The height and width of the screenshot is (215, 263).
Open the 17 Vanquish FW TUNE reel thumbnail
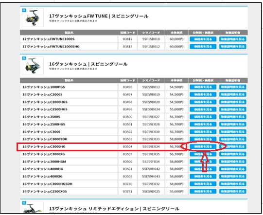click(33, 18)
